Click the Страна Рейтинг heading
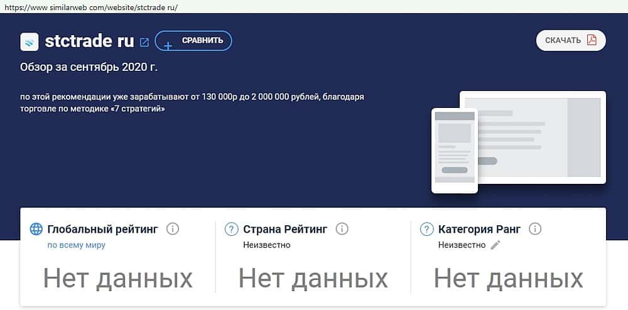Image resolution: width=628 pixels, height=310 pixels. pos(285,229)
